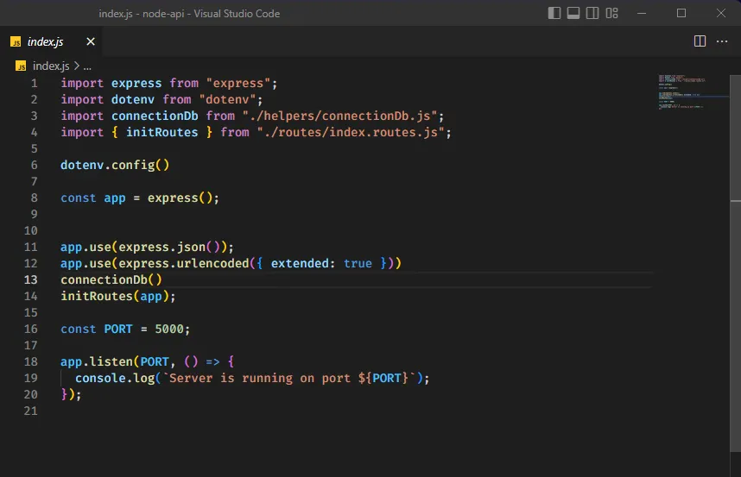Minimize the Visual Studio Code window
The image size is (741, 477).
642,13
